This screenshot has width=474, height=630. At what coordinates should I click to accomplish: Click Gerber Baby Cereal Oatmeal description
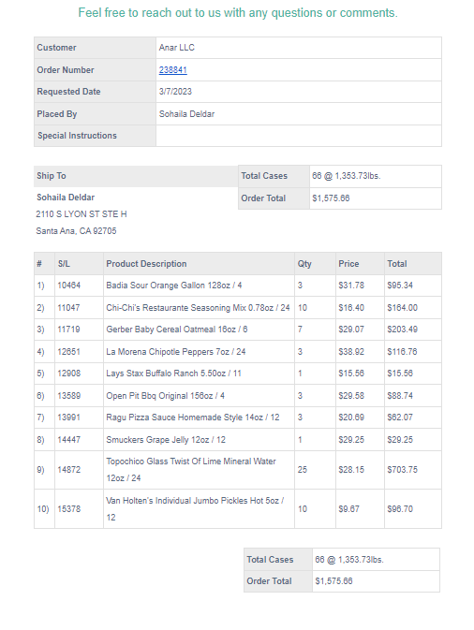176,330
